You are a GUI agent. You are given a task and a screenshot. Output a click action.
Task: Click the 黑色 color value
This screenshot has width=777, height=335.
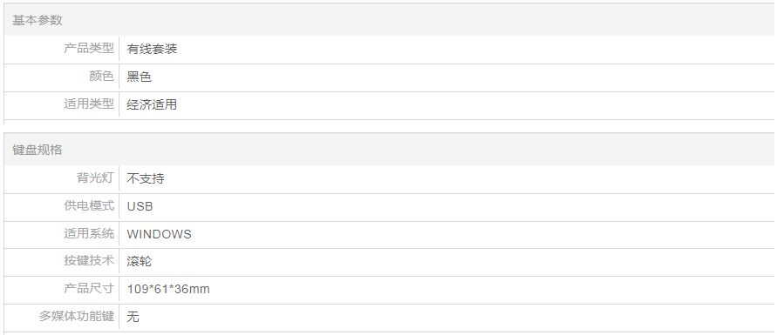[x=140, y=77]
